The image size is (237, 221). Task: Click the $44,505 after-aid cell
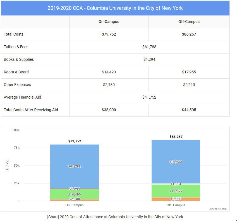click(x=189, y=110)
